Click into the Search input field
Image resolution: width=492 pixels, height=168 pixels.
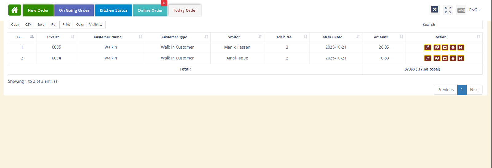point(459,25)
